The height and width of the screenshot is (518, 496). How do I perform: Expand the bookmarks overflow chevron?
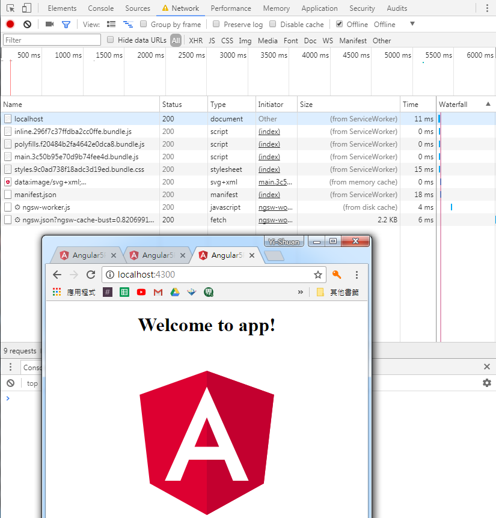click(x=301, y=292)
